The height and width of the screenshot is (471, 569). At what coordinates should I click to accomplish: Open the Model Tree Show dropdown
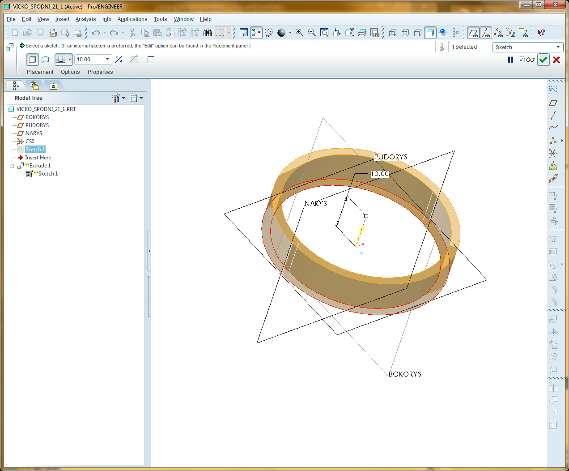[x=119, y=98]
